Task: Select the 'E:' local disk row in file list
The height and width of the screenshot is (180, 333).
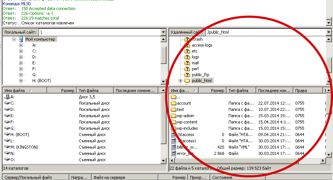Action: coord(81,116)
